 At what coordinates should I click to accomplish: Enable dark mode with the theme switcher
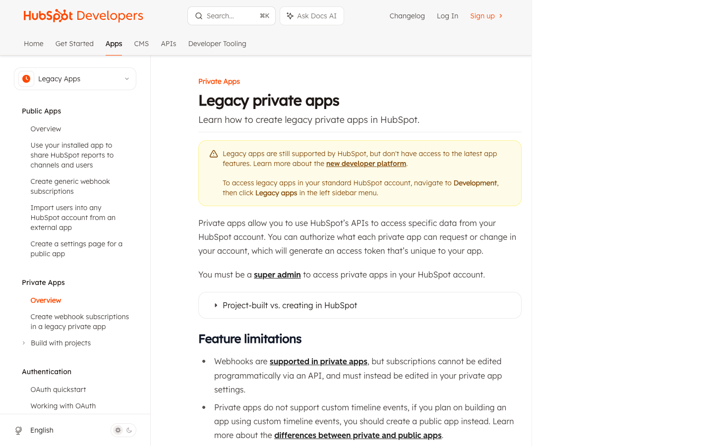pyautogui.click(x=129, y=430)
